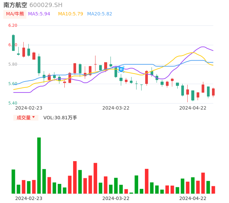Viewport: 229px width, 203px height.
Task: Click the first green candlestick at far left
Action: (13, 43)
